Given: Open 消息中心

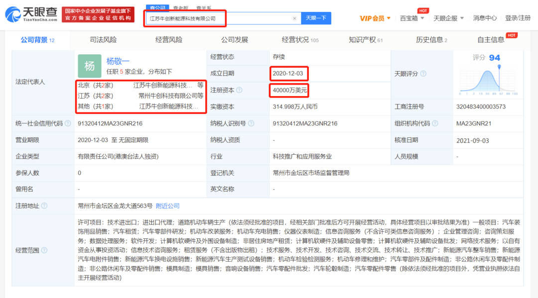Looking at the screenshot, I should [485, 18].
